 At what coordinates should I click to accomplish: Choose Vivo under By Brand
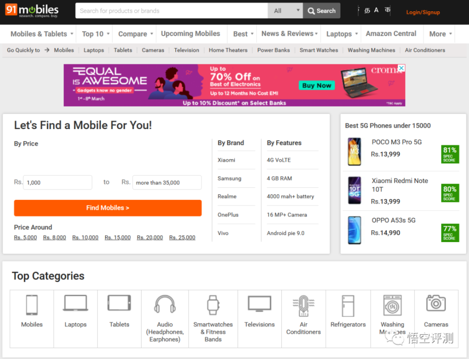223,233
